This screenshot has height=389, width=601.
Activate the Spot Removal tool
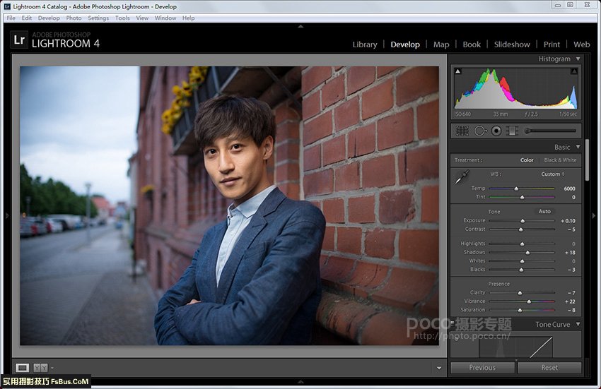coord(480,131)
